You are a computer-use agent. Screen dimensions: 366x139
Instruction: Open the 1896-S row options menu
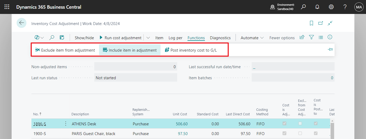(66, 124)
